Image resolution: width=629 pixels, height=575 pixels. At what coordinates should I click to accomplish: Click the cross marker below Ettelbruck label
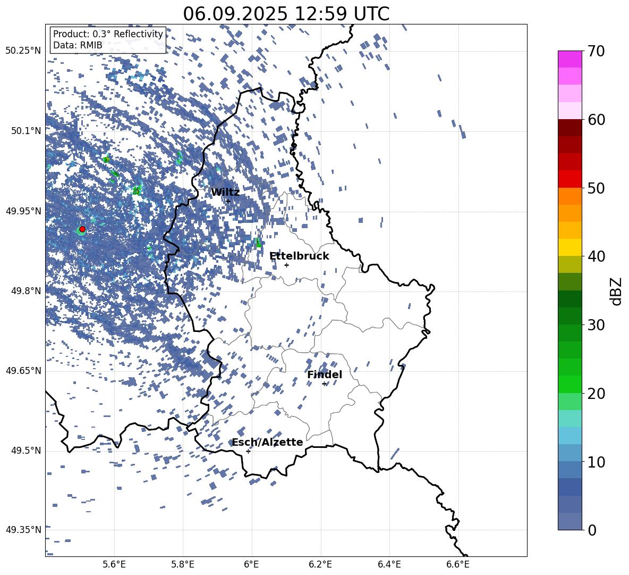pos(286,265)
